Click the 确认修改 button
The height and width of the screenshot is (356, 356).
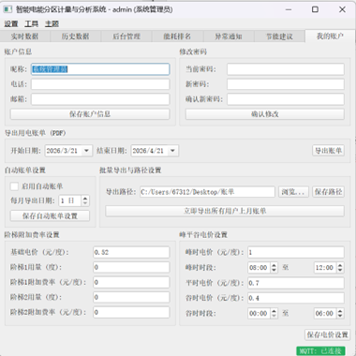tap(265, 114)
